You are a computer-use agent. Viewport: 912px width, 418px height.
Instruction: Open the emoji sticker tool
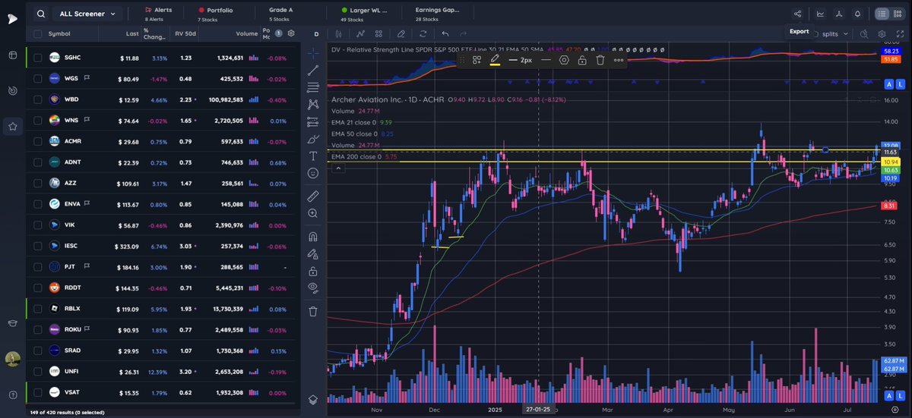click(x=313, y=173)
